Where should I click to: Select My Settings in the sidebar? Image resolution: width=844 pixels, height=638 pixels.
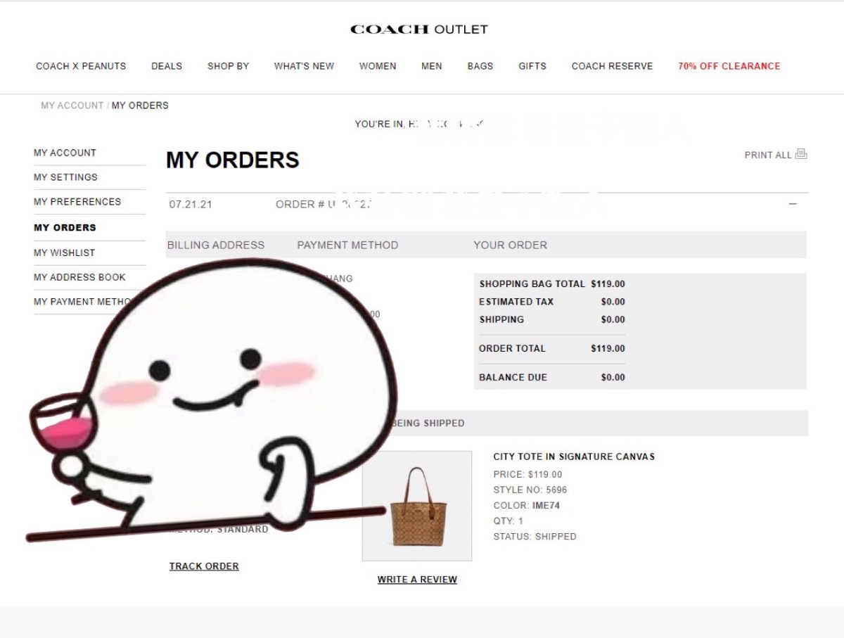pyautogui.click(x=65, y=177)
